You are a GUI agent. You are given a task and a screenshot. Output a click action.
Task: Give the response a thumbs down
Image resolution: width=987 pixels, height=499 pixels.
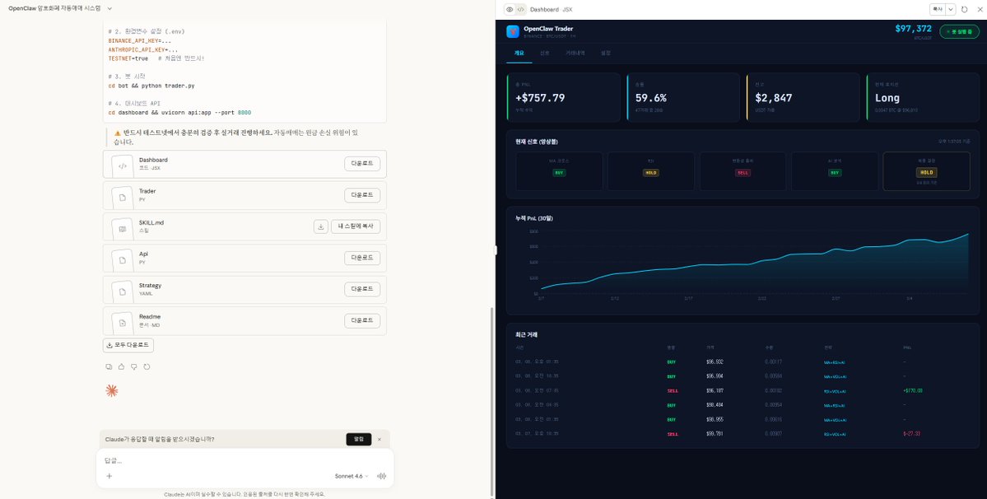134,367
